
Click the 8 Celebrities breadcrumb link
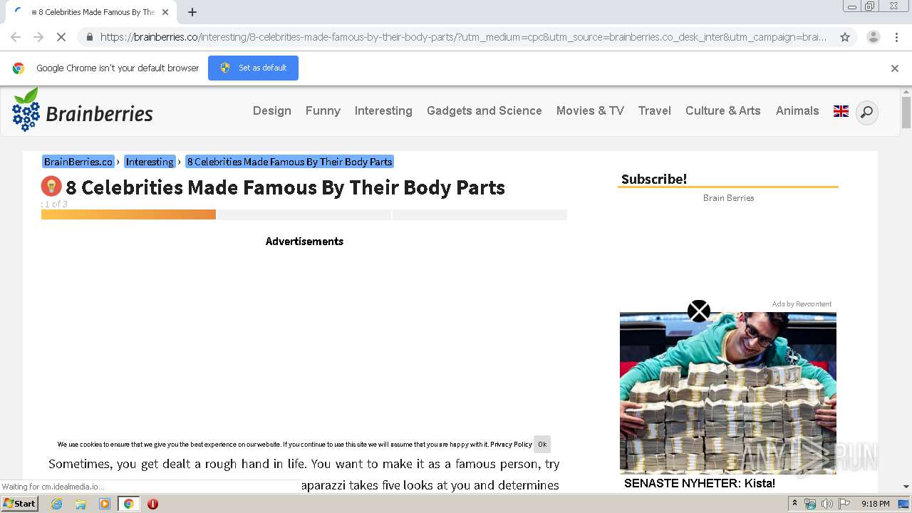pyautogui.click(x=289, y=162)
